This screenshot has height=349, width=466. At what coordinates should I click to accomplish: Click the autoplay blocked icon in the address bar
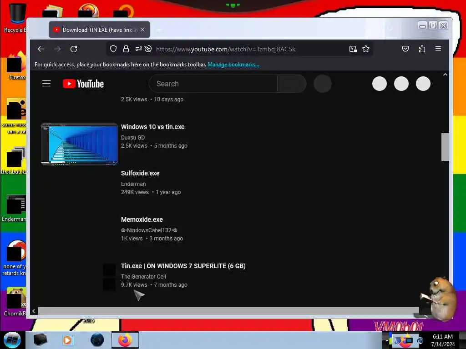[x=148, y=49]
